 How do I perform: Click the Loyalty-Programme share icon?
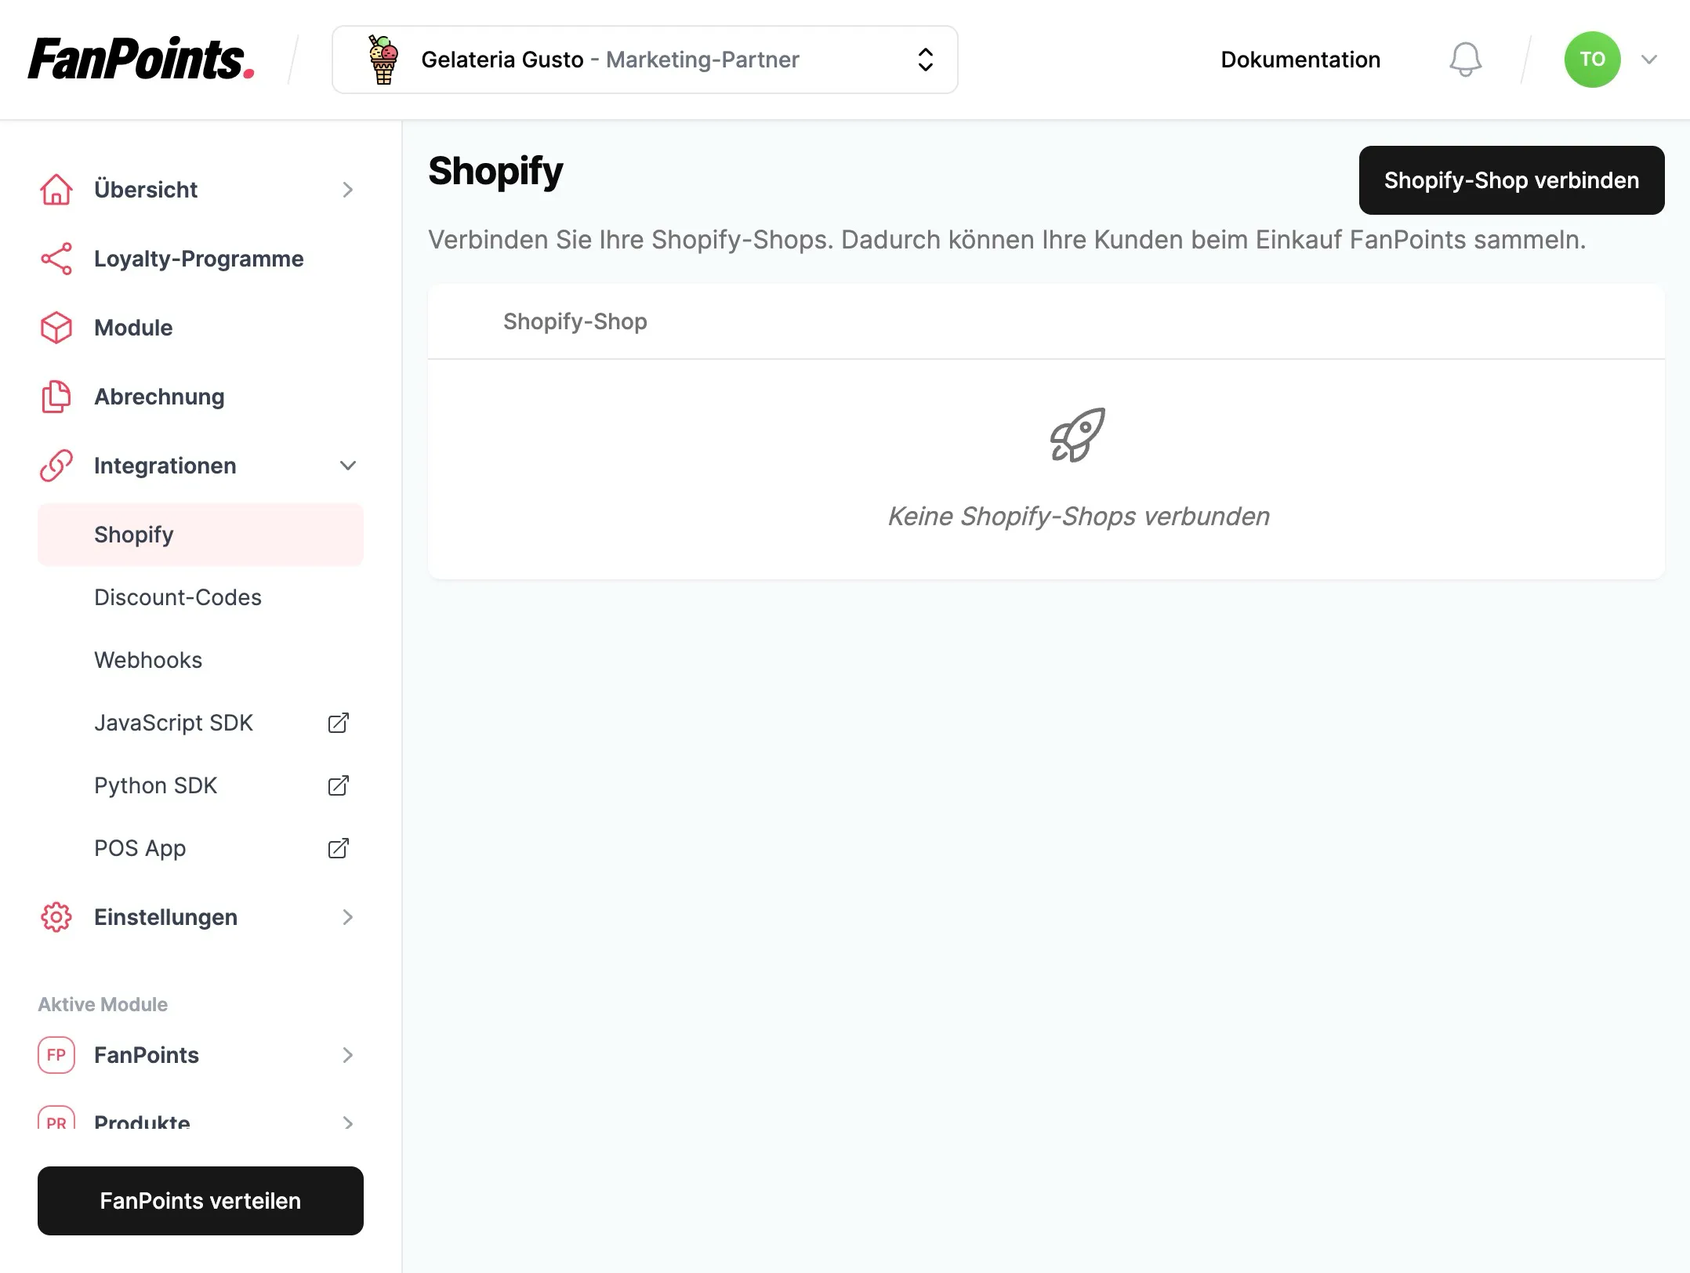point(56,259)
